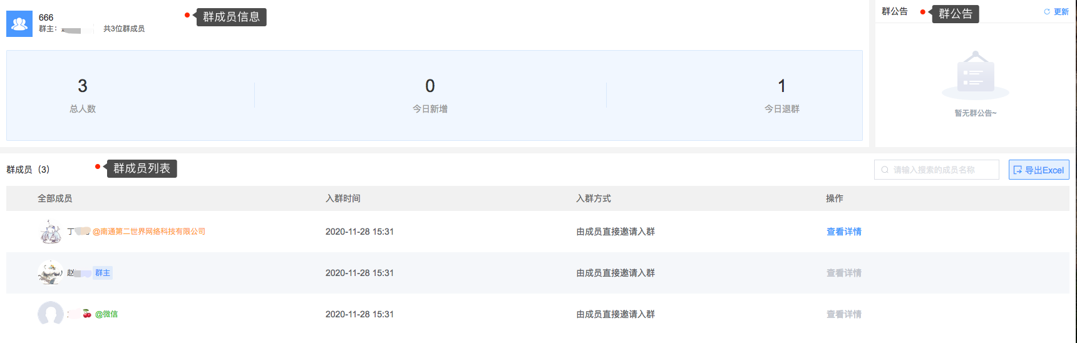Viewport: 1077px width, 343px height.
Task: Click 查看详情 in the @微信 member row
Action: point(844,314)
